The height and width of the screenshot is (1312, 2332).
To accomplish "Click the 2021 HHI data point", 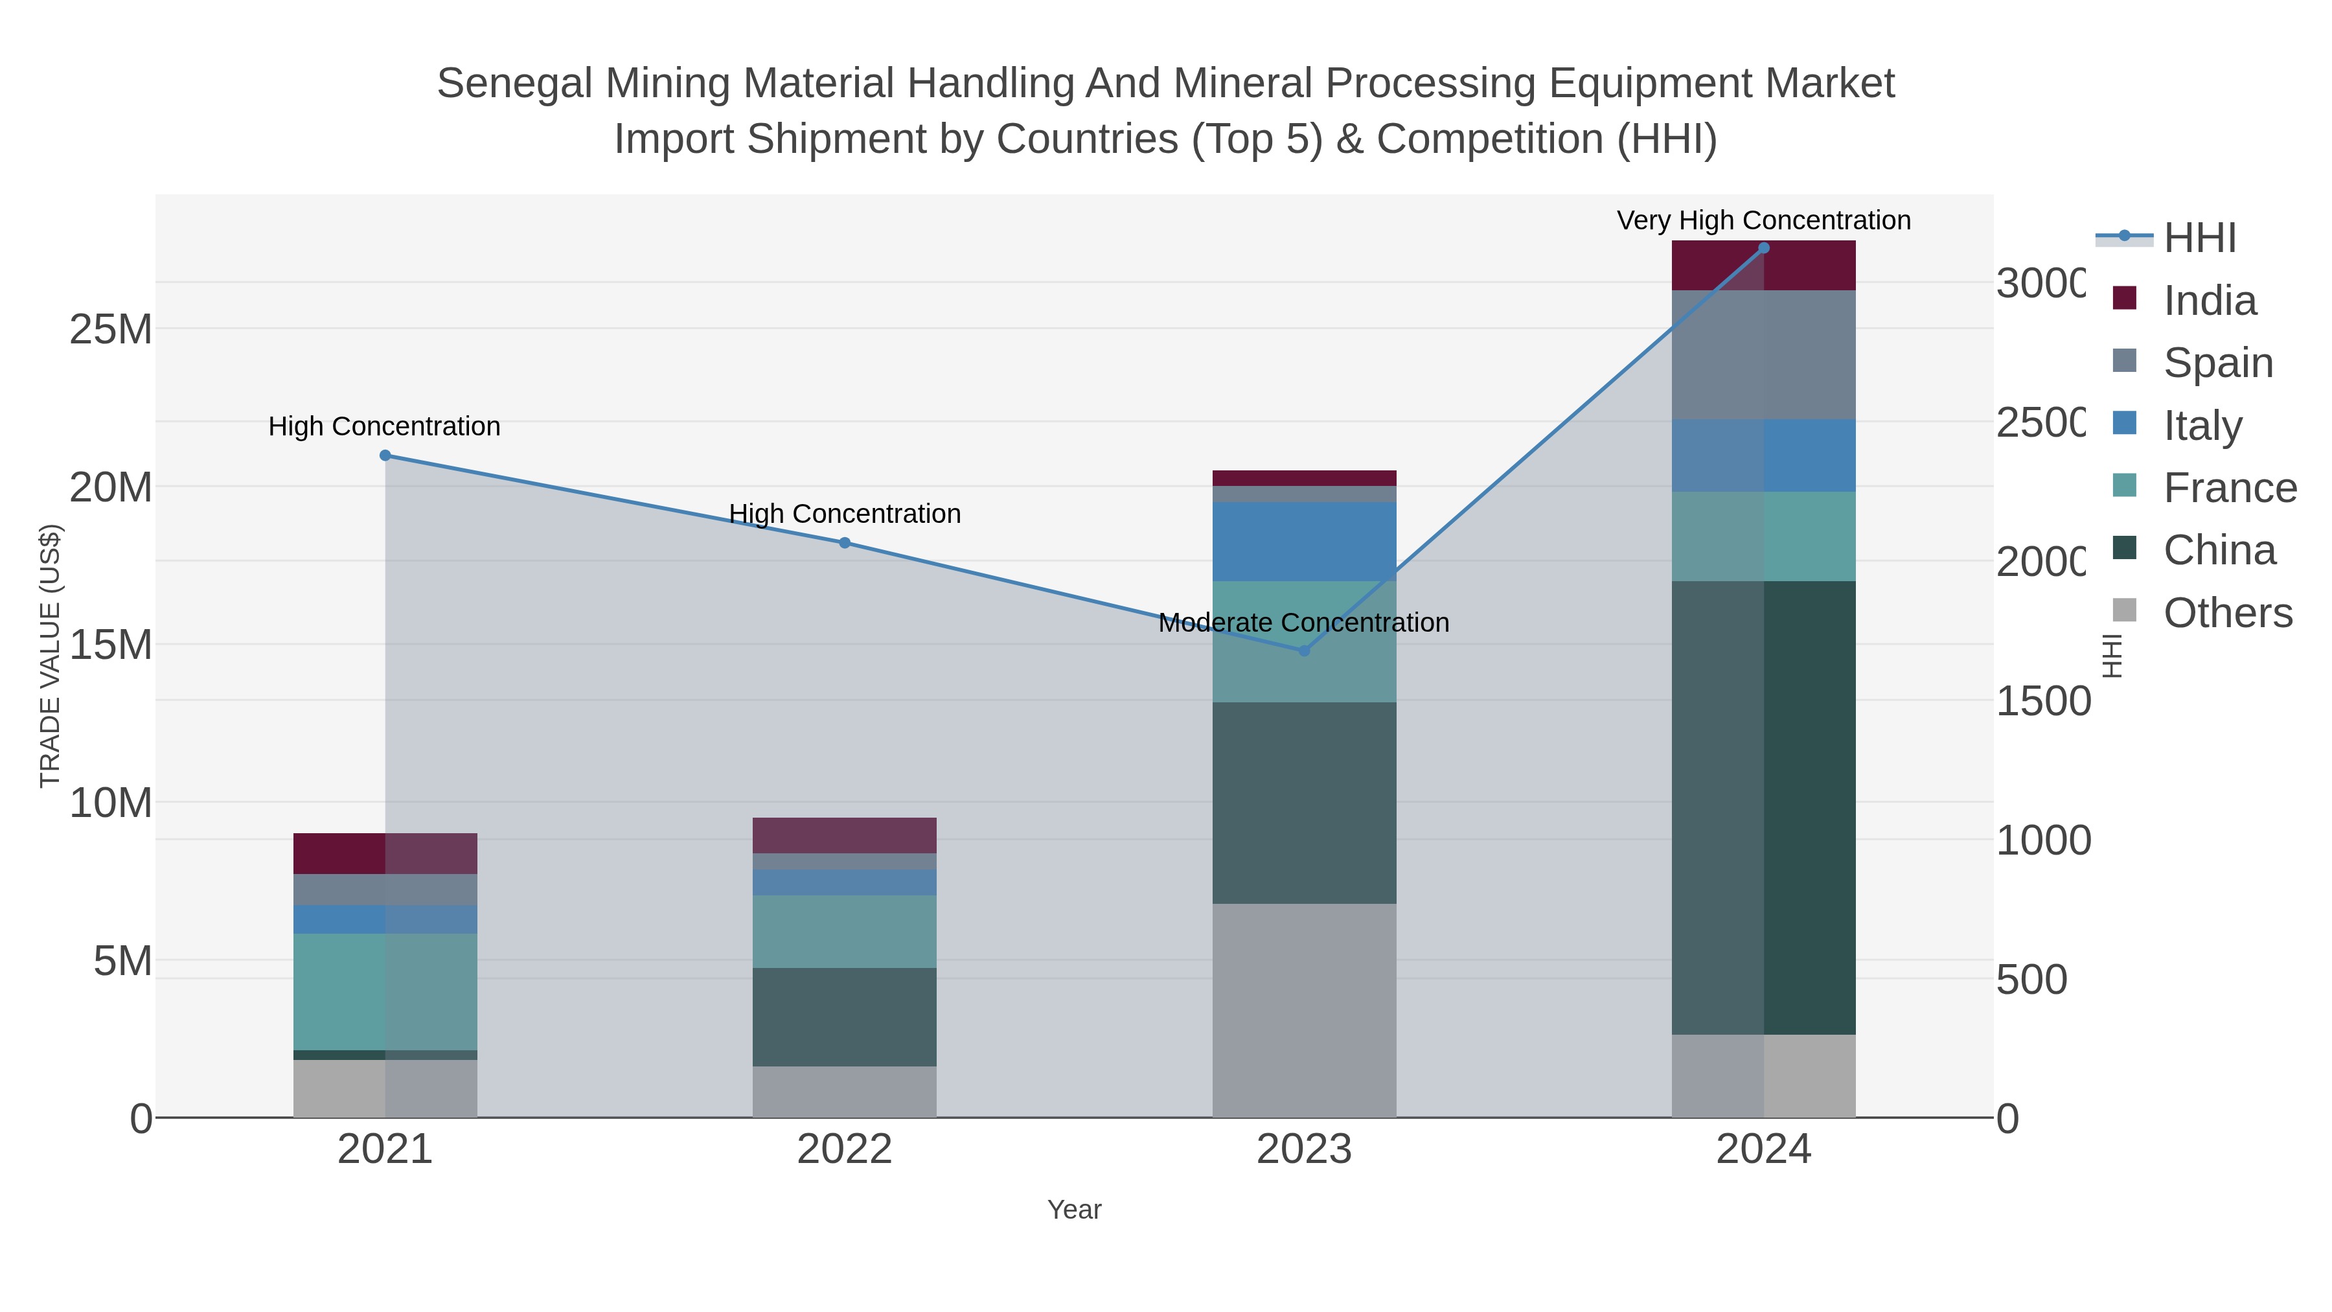I will coord(385,455).
